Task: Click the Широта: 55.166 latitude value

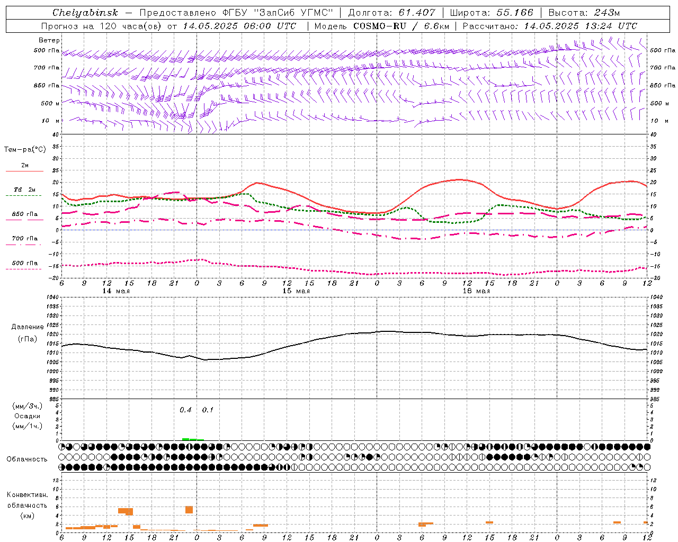Action: (491, 12)
